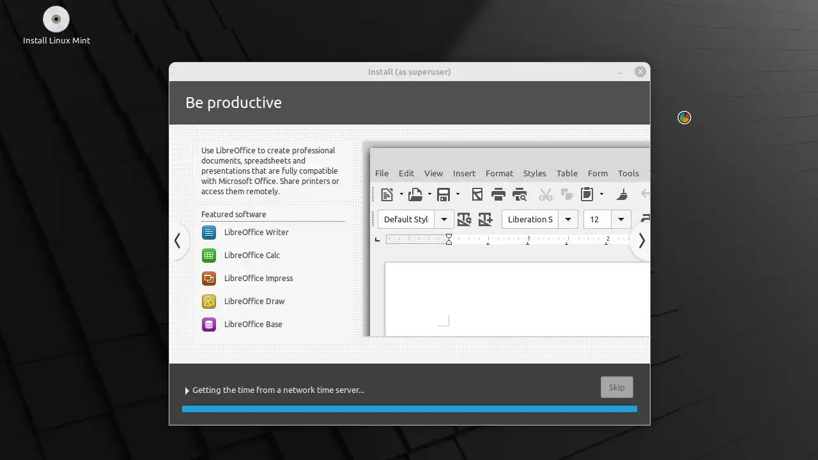Click the LibreOffice Calc label
The image size is (818, 460).
pos(252,256)
